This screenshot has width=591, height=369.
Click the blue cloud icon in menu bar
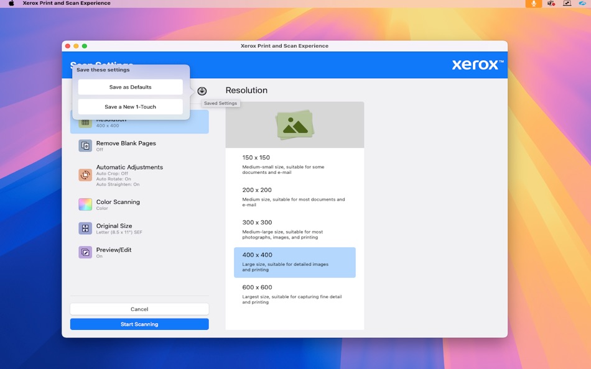583,3
